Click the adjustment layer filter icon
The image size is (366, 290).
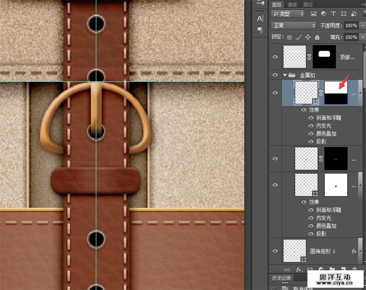click(x=323, y=14)
